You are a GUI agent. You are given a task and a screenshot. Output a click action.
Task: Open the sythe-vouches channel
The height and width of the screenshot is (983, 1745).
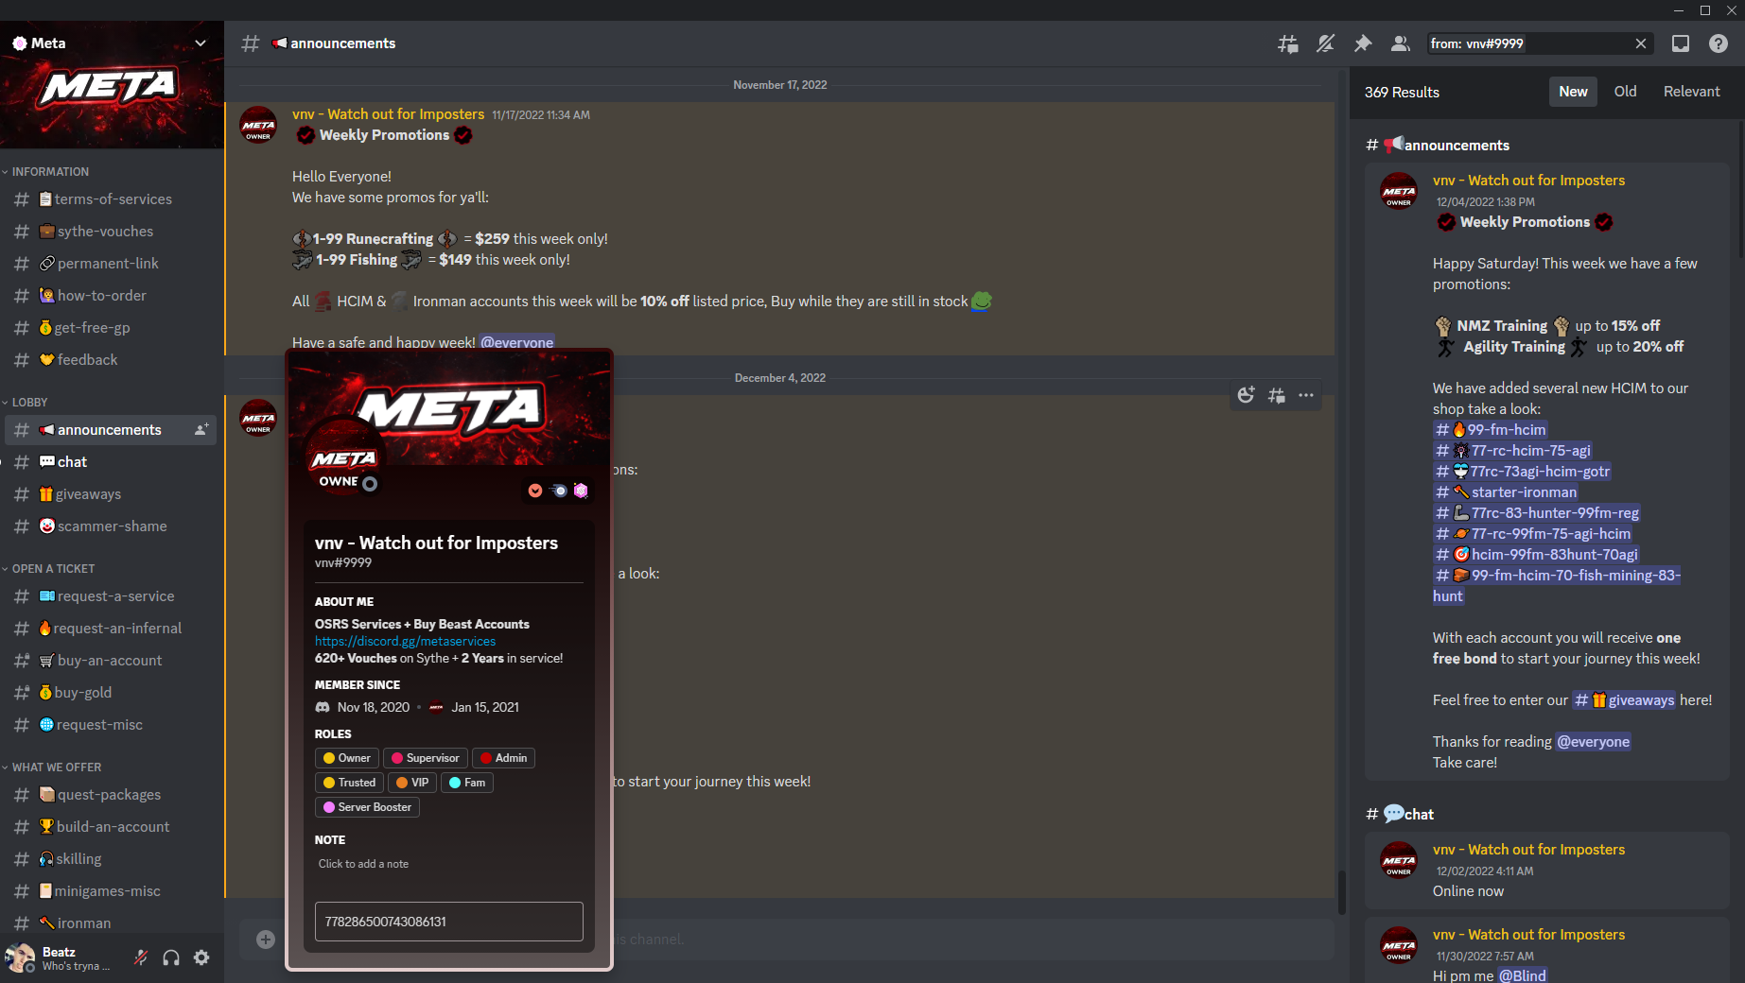[112, 232]
